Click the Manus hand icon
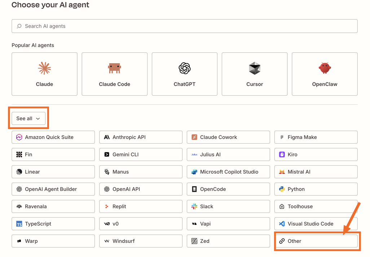 107,172
